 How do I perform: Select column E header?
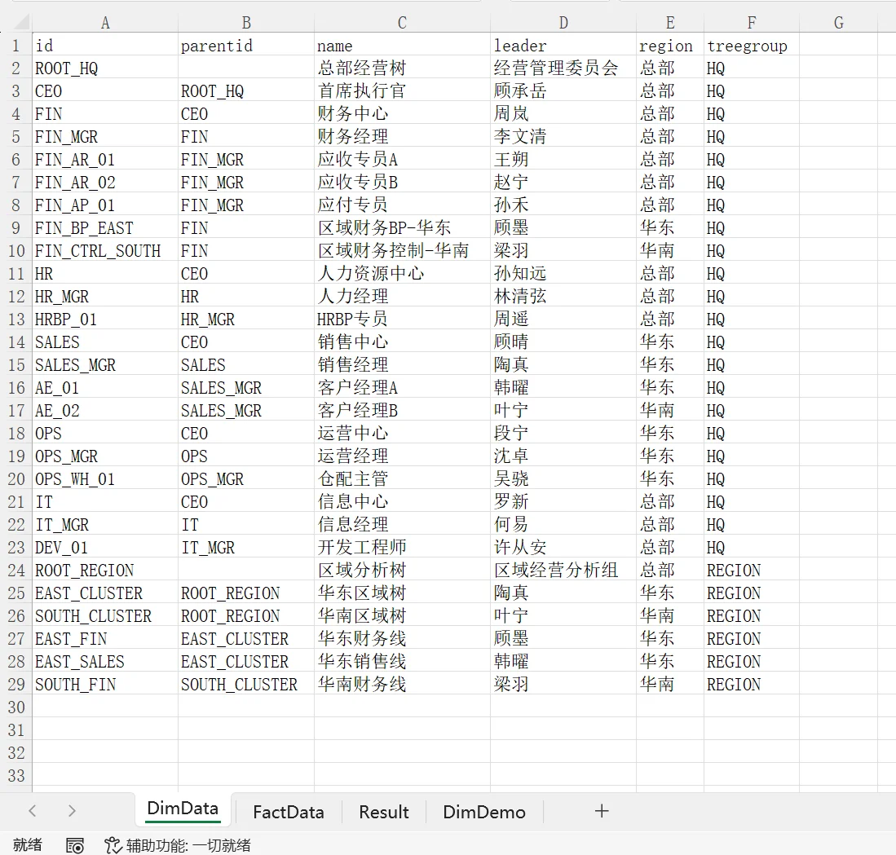670,23
